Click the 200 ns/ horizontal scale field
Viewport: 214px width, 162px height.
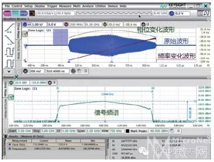pyautogui.click(x=37, y=71)
